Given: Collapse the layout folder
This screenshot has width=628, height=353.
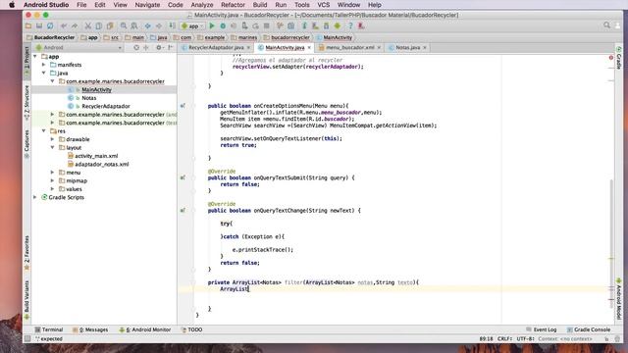Looking at the screenshot, I should coord(52,147).
